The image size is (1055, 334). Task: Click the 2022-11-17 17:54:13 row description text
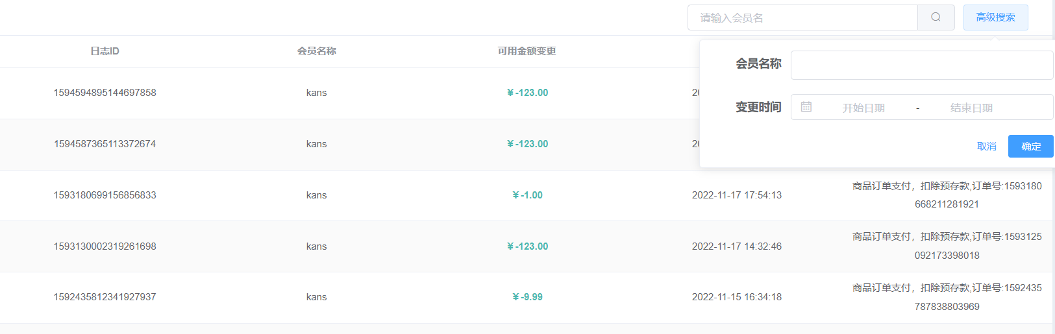coord(947,195)
